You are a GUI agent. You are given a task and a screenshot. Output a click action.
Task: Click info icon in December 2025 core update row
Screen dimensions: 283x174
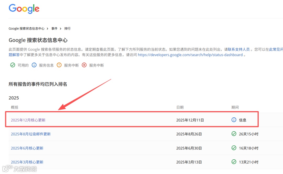click(234, 120)
